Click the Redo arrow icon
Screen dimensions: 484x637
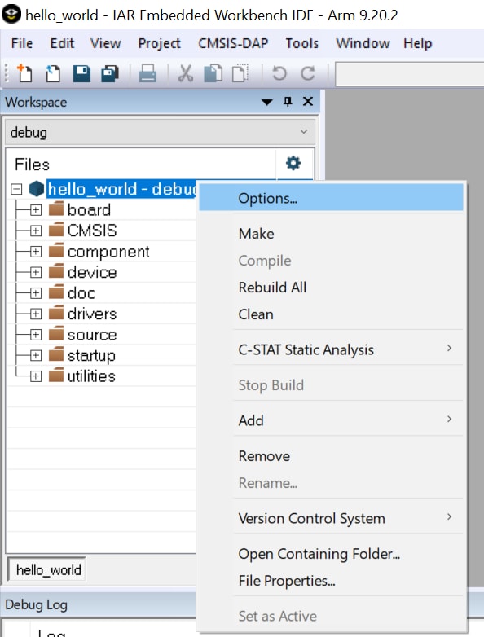point(308,73)
